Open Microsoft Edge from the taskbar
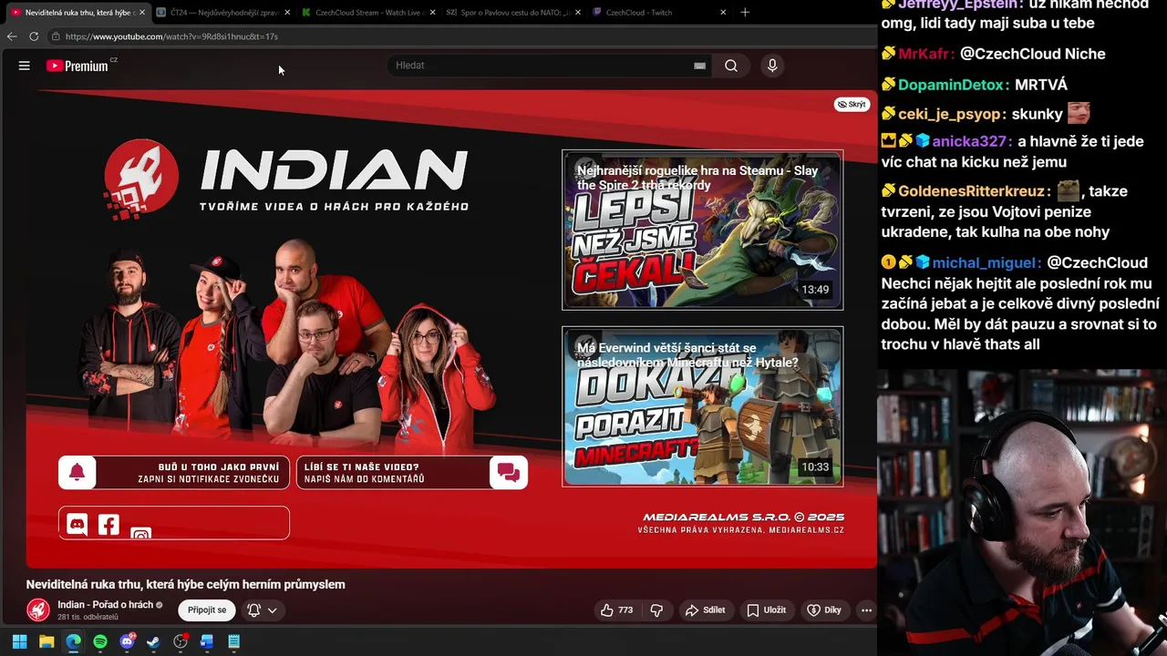This screenshot has width=1167, height=656. click(73, 641)
